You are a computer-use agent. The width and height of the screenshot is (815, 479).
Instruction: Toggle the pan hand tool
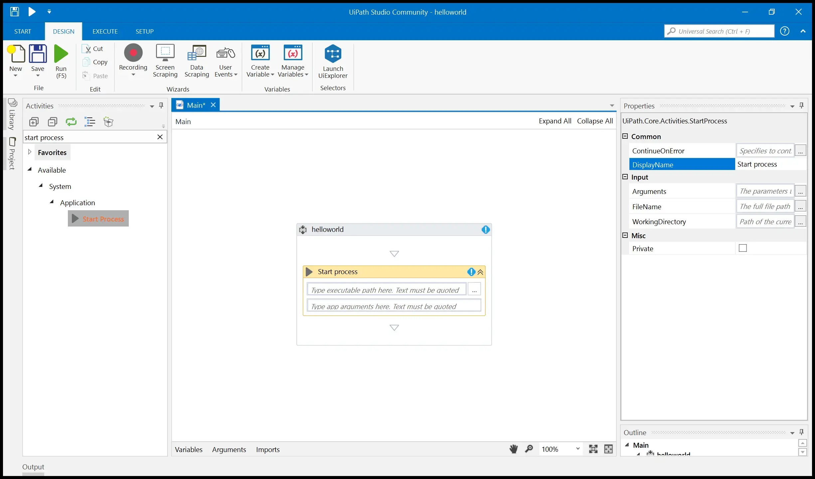click(x=514, y=449)
